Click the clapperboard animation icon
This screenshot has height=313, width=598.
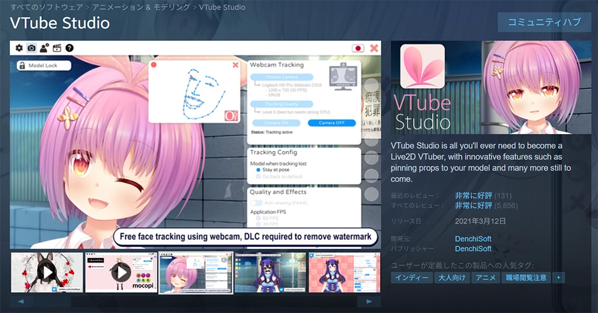(x=57, y=48)
